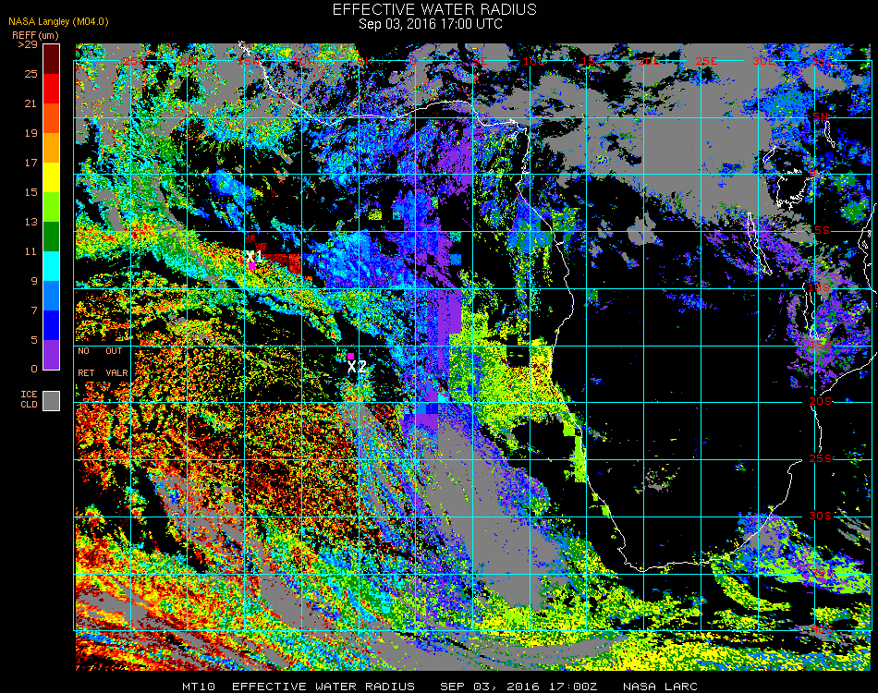Click the legend value 5
Viewport: 878px width, 693px height.
pos(34,340)
